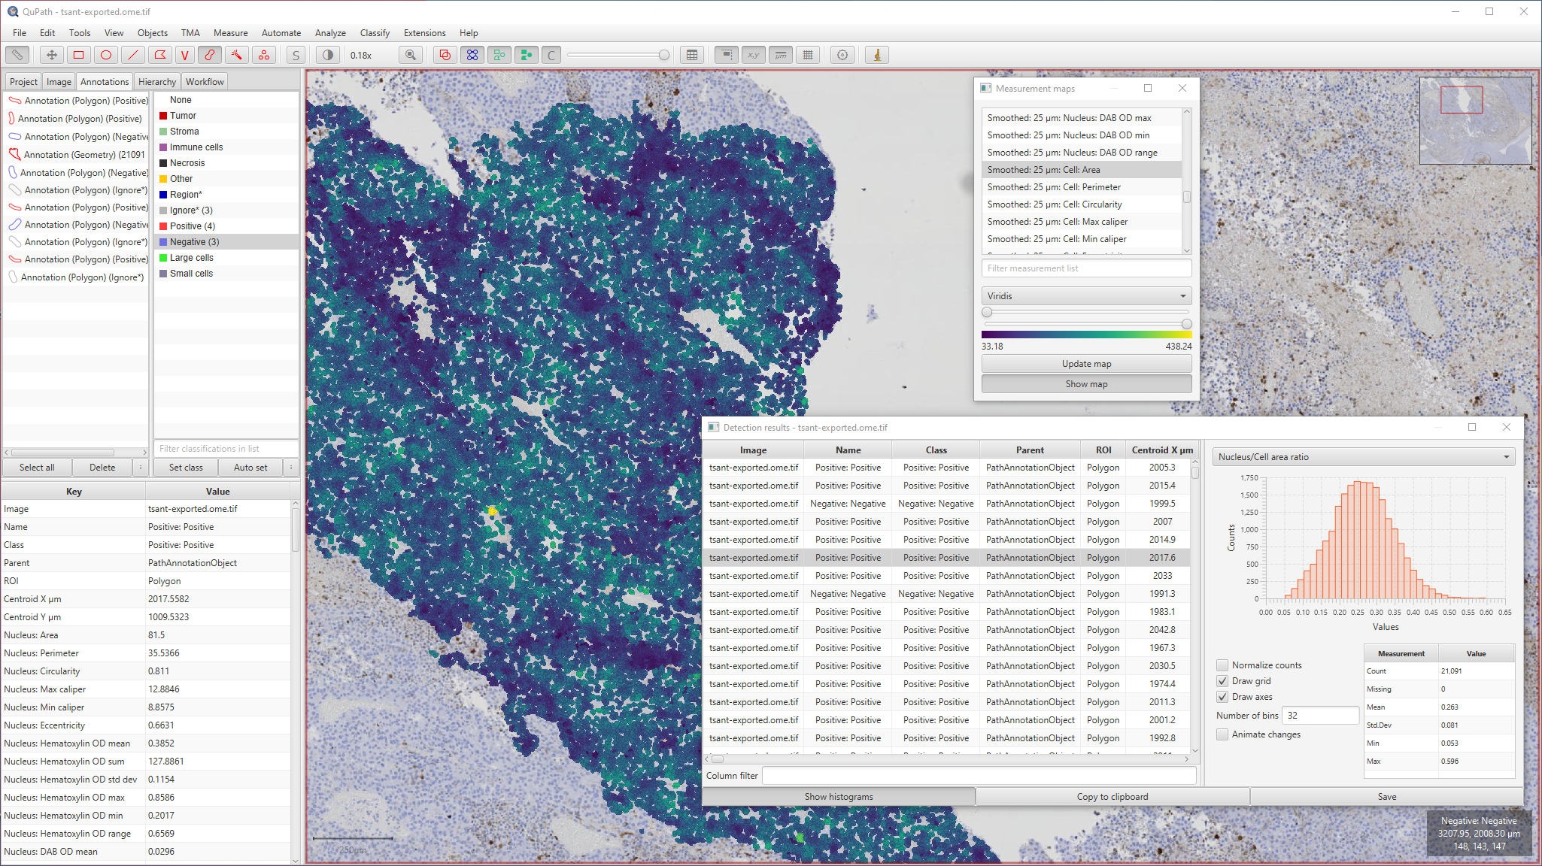1542x866 pixels.
Task: Activate the Wand tool
Action: tap(236, 55)
